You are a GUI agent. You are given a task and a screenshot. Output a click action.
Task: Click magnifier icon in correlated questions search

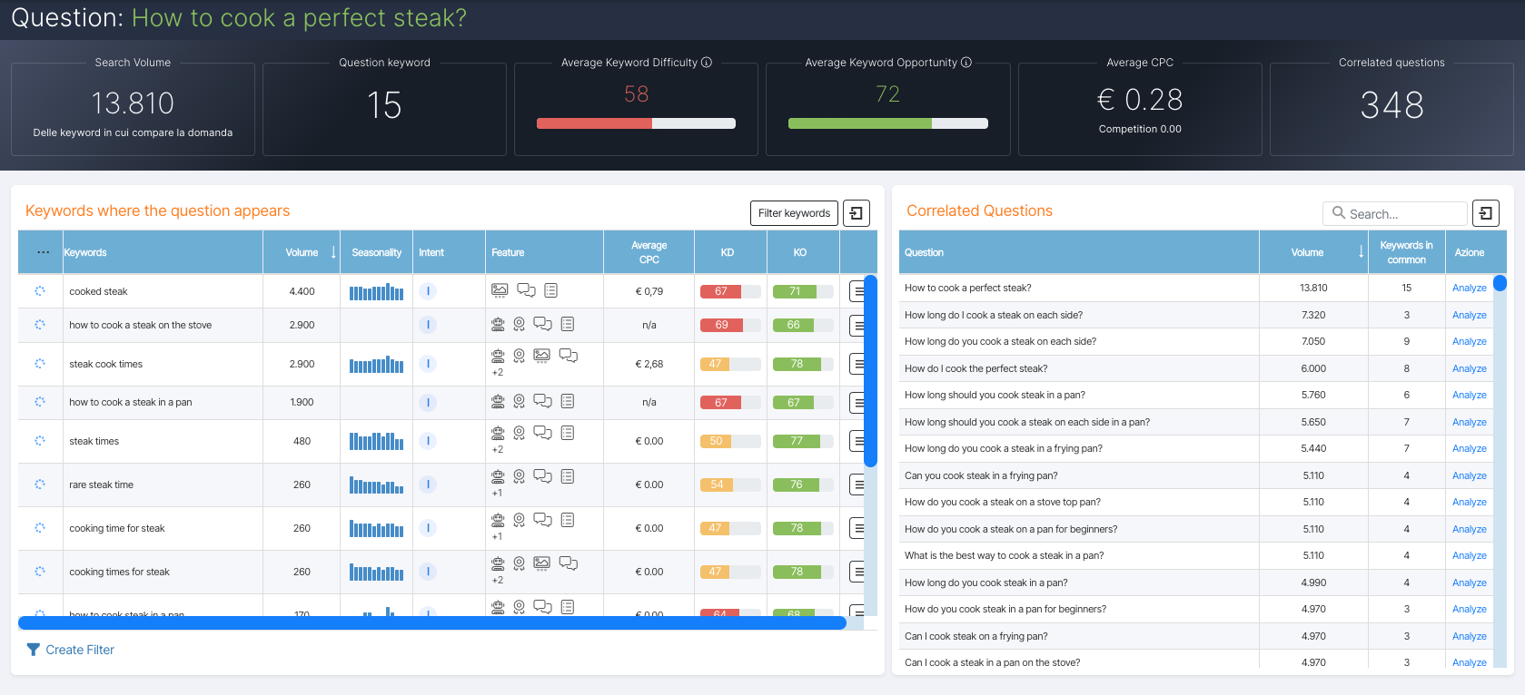point(1339,212)
